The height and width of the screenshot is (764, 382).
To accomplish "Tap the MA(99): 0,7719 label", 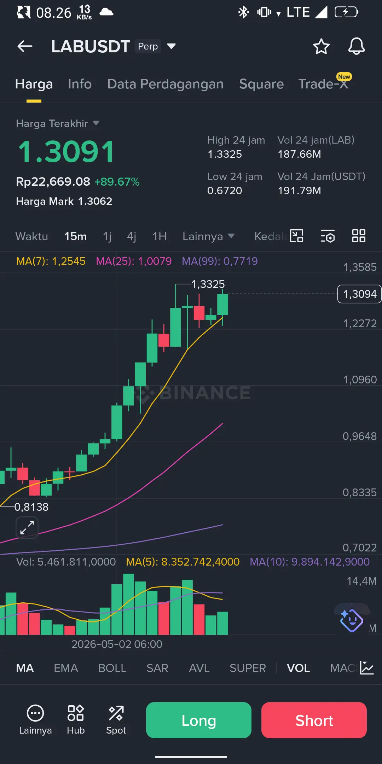I will [220, 261].
